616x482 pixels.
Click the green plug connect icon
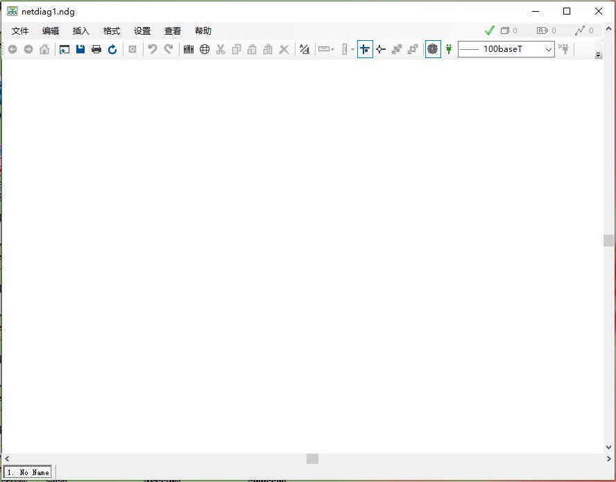tap(449, 49)
